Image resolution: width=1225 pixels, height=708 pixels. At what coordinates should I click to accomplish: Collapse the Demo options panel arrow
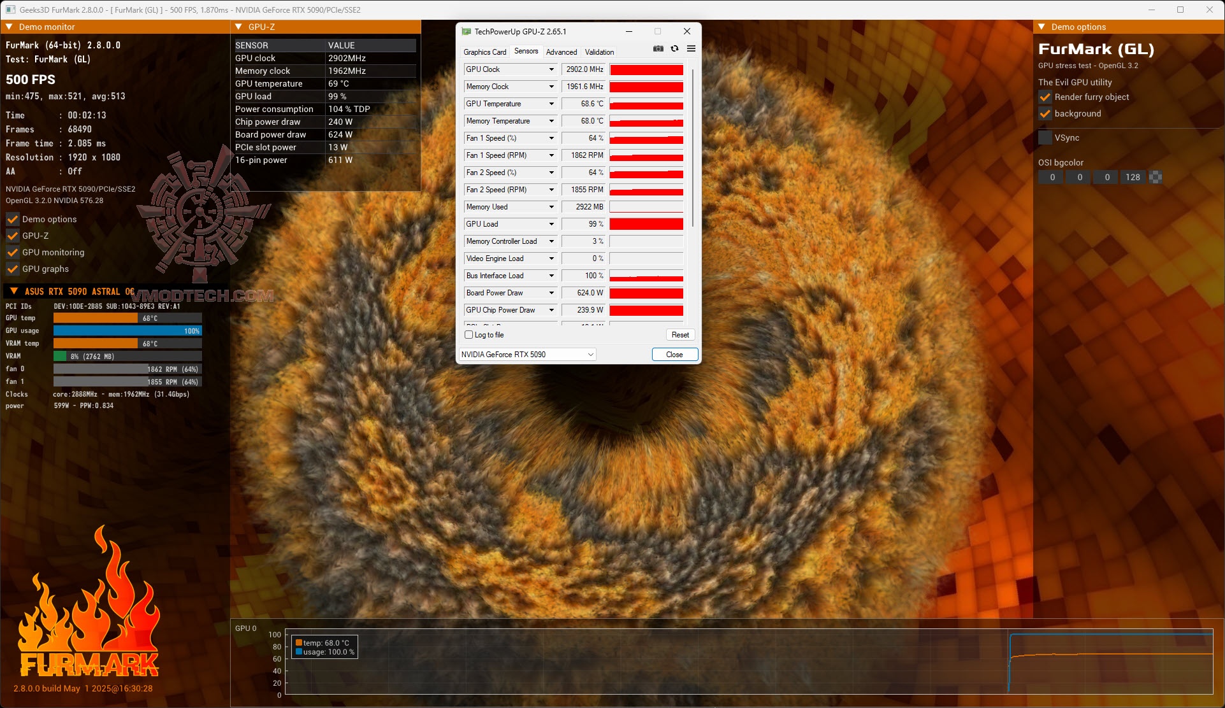tap(1042, 27)
